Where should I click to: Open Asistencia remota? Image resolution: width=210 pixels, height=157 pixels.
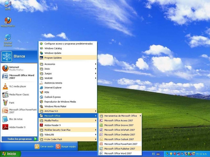68,83
